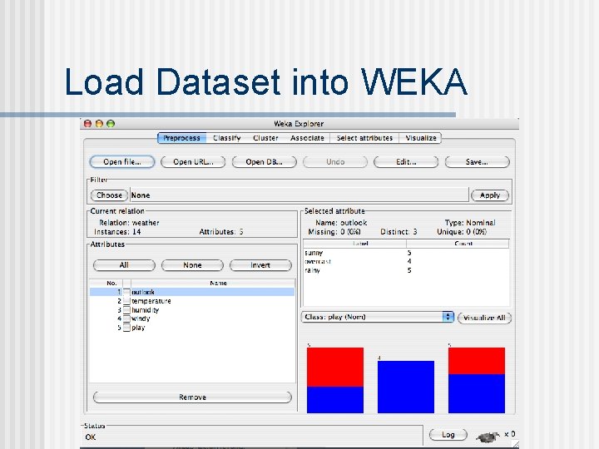Viewport: 599px width, 449px height.
Task: Click the filter Choose button
Action: click(109, 195)
